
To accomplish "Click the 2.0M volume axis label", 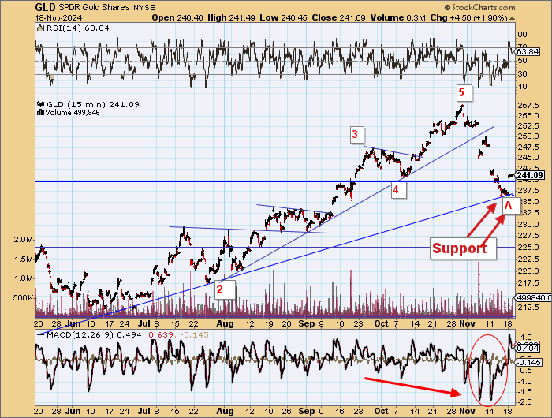I will (x=24, y=240).
